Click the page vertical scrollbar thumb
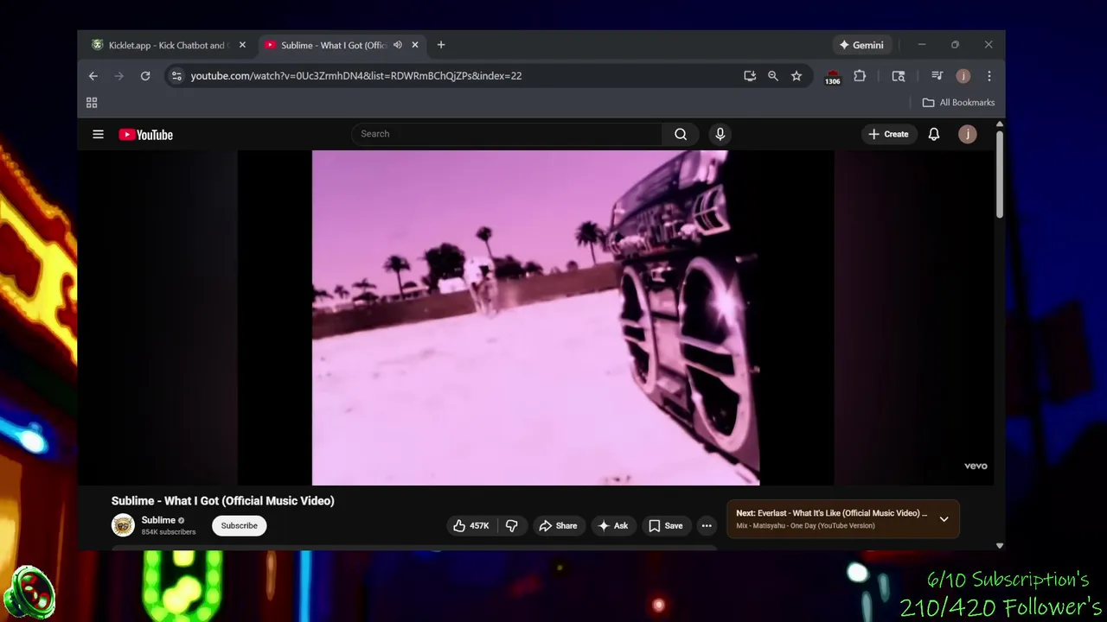The height and width of the screenshot is (622, 1107). [x=999, y=173]
